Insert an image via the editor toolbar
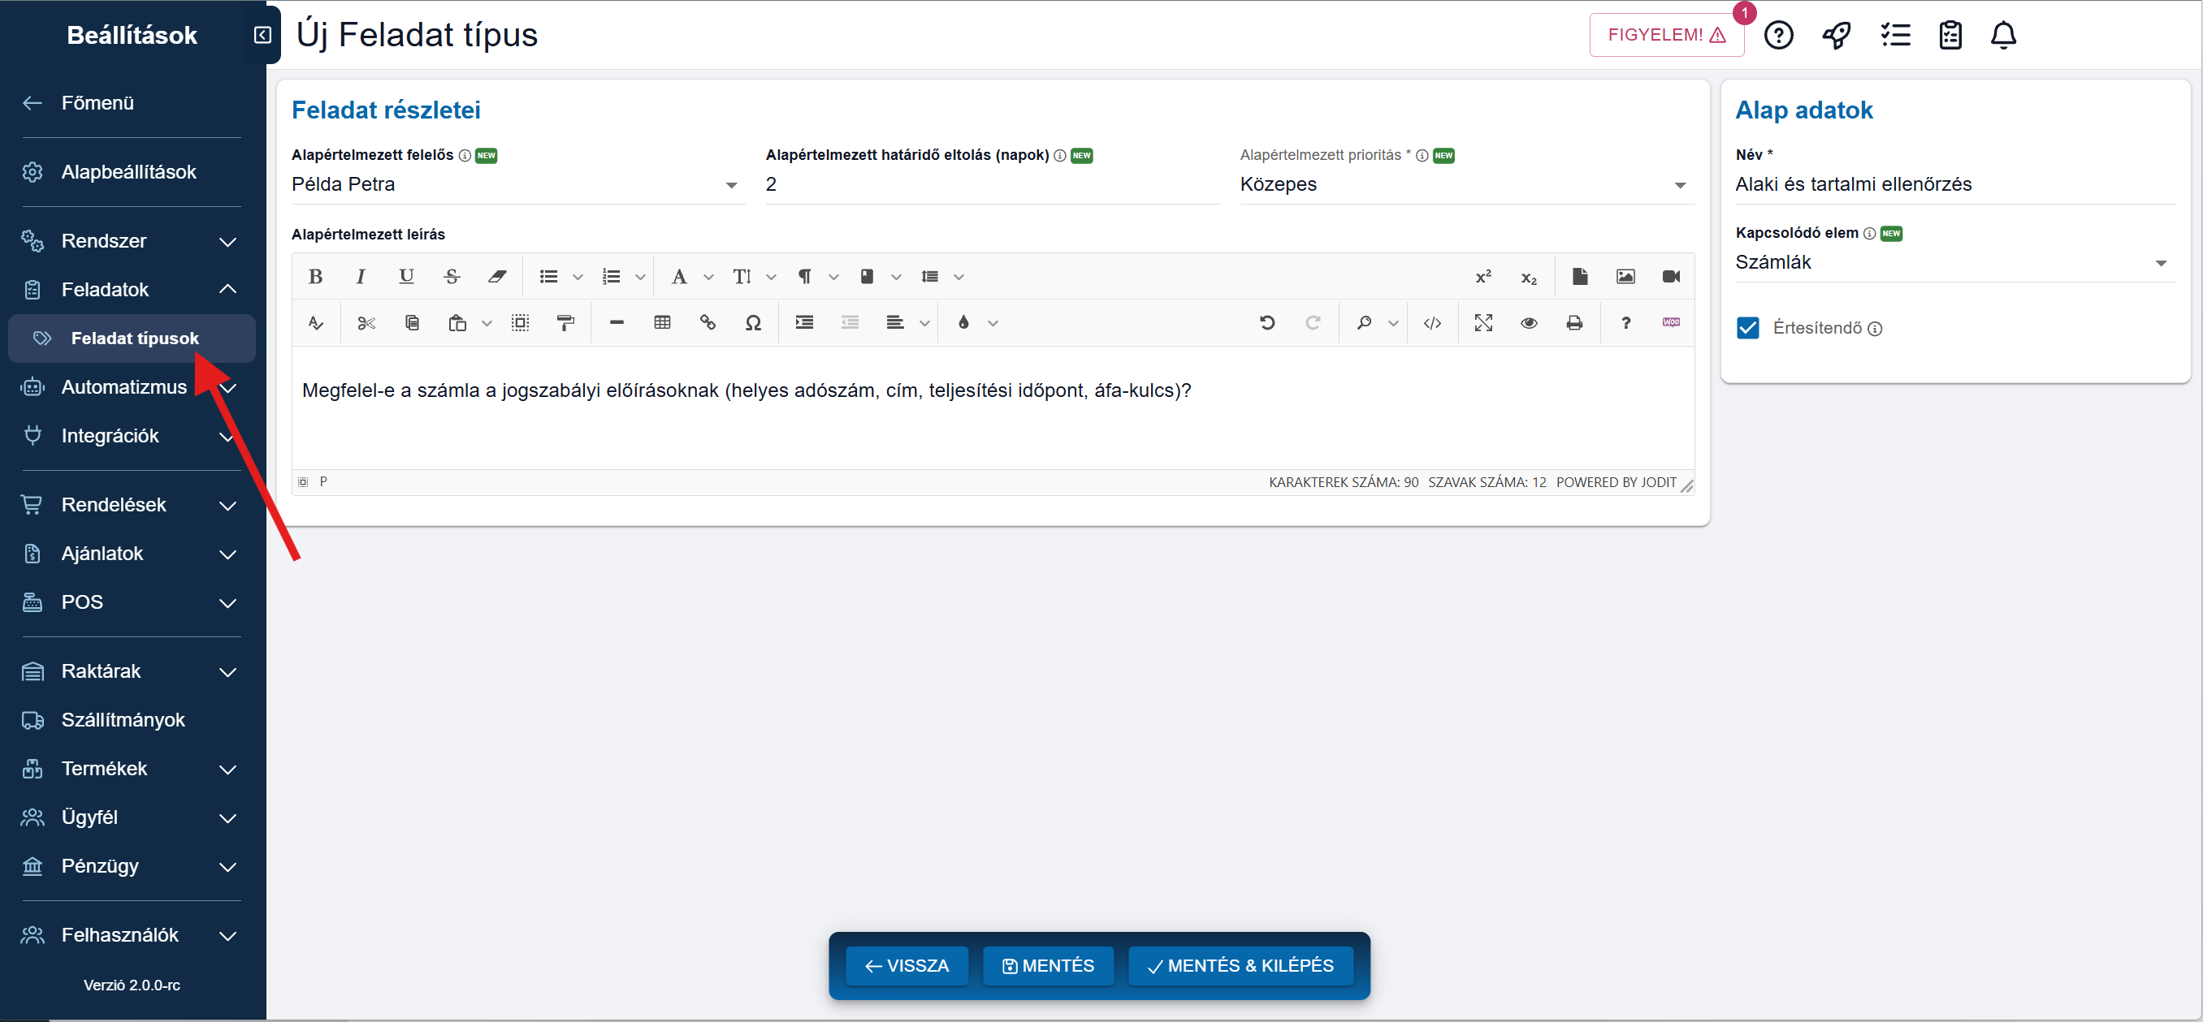Screen dimensions: 2203x1022 pos(1625,276)
